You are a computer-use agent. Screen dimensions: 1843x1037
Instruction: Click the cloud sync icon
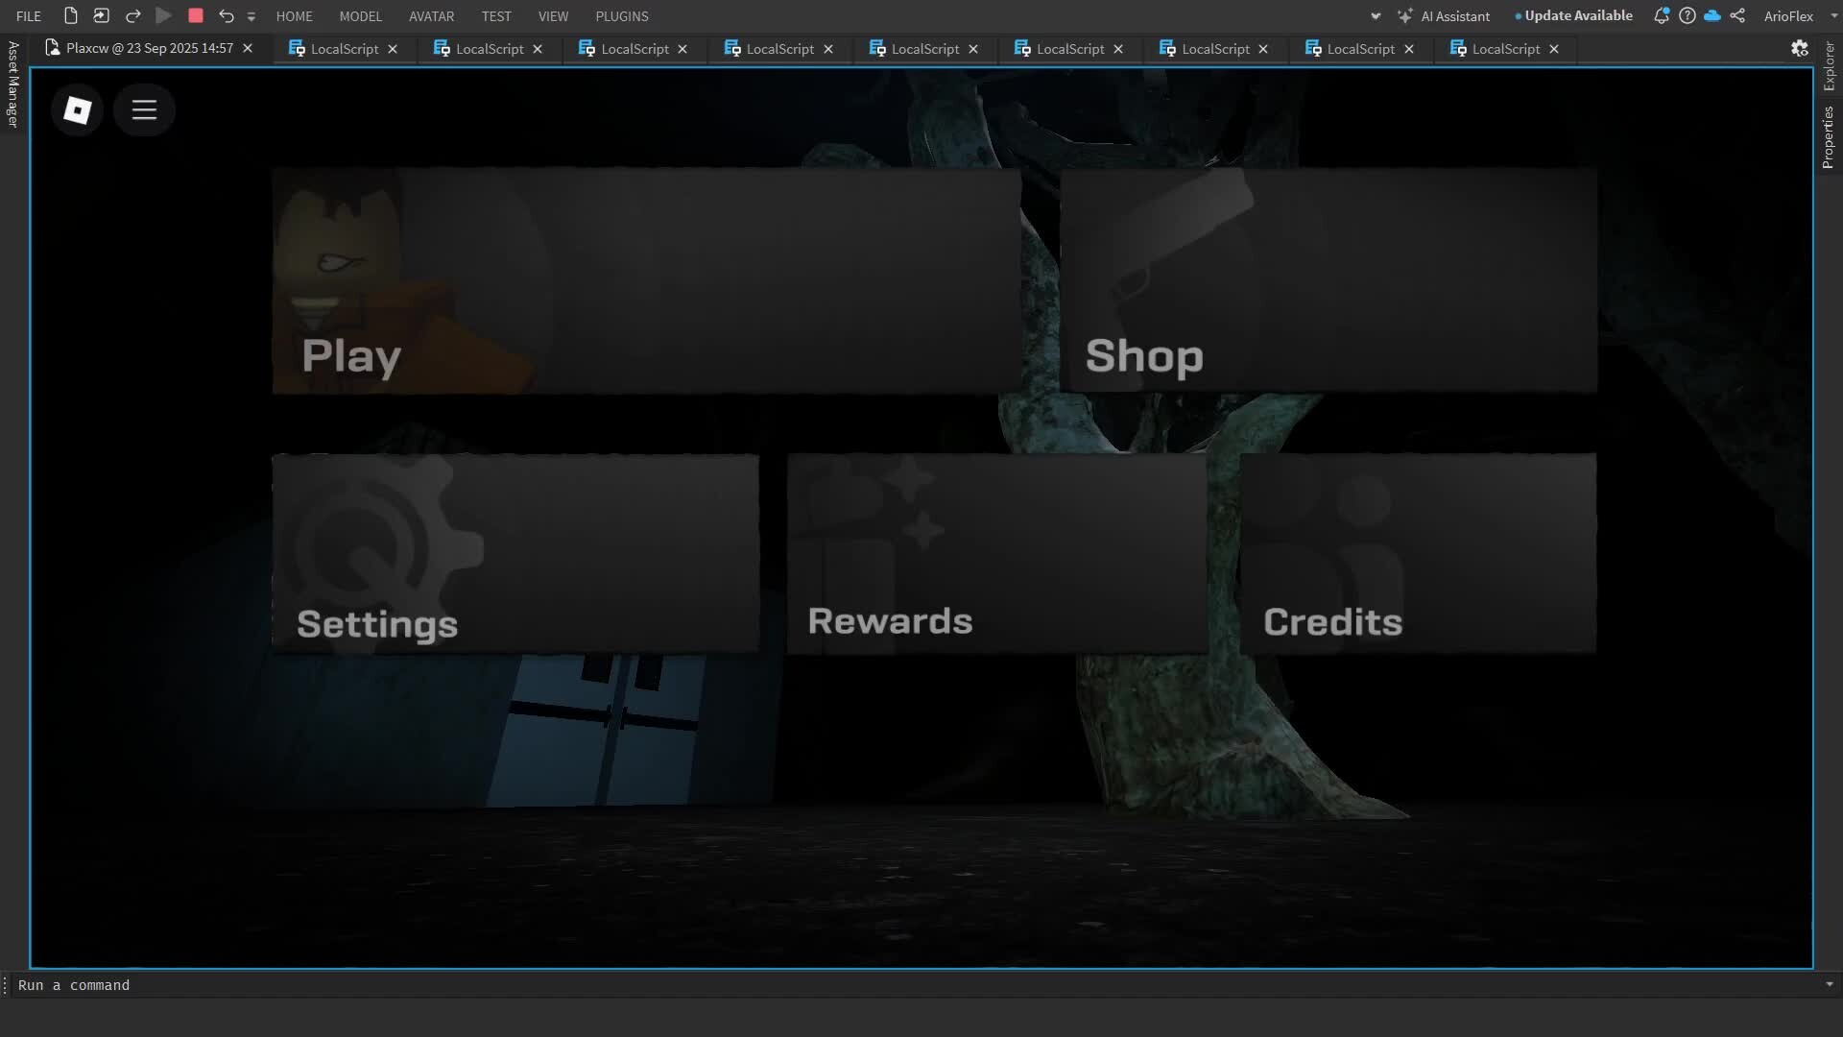pyautogui.click(x=1712, y=15)
